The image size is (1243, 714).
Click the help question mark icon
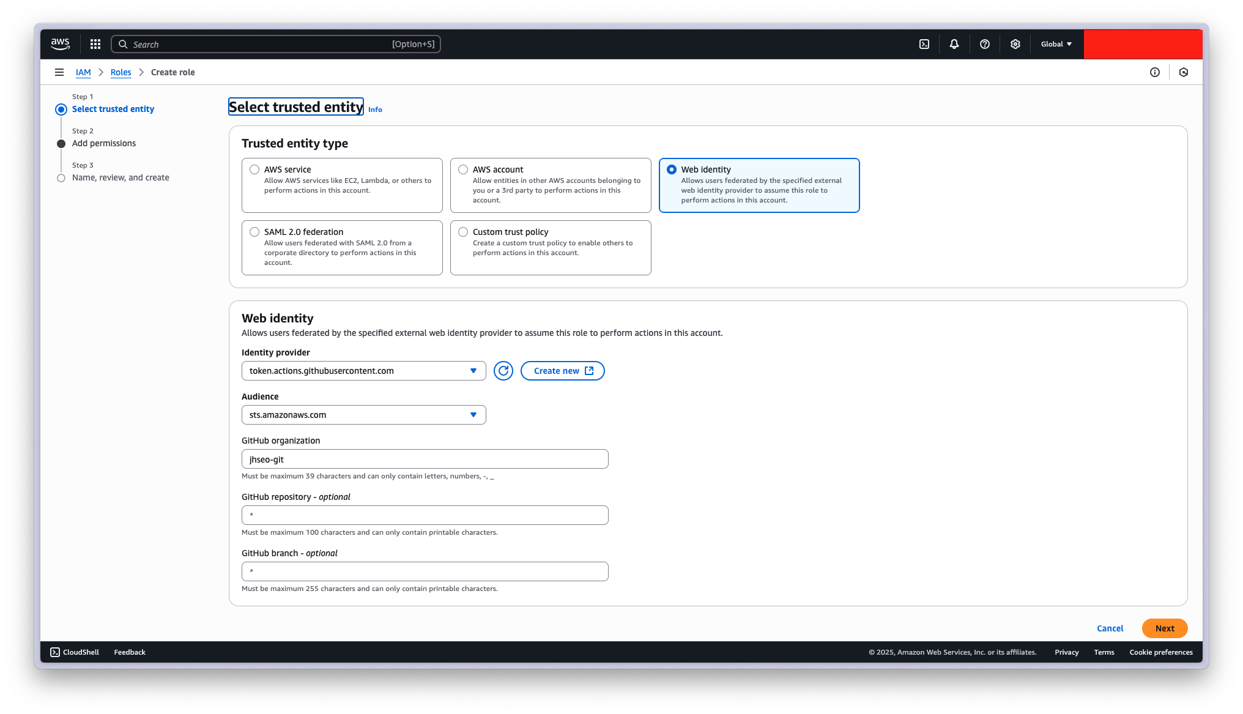[x=985, y=44]
